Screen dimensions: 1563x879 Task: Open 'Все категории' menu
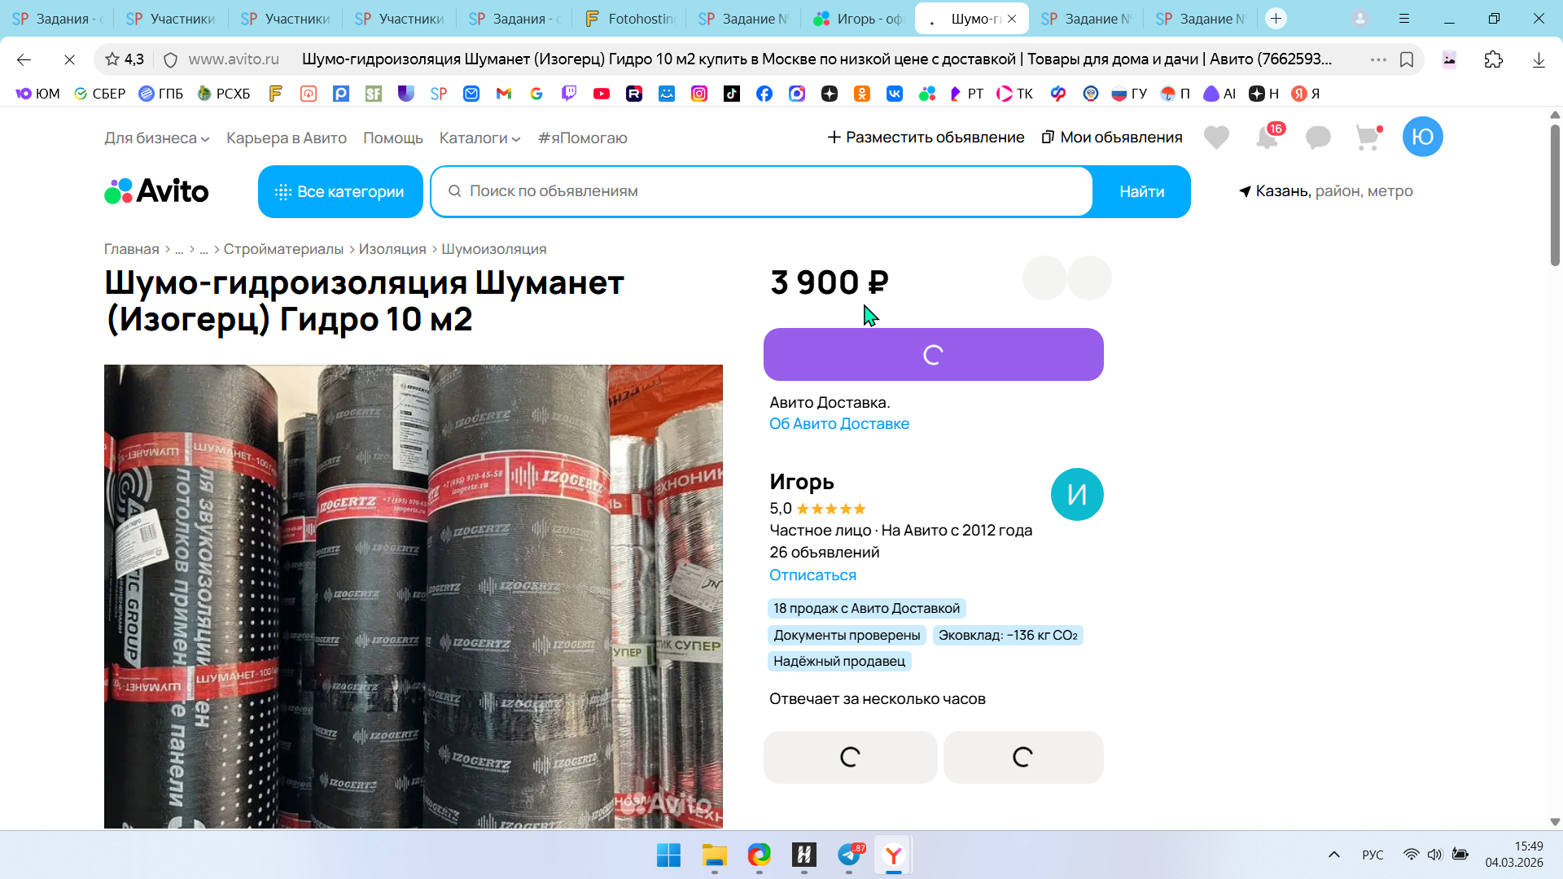340,192
